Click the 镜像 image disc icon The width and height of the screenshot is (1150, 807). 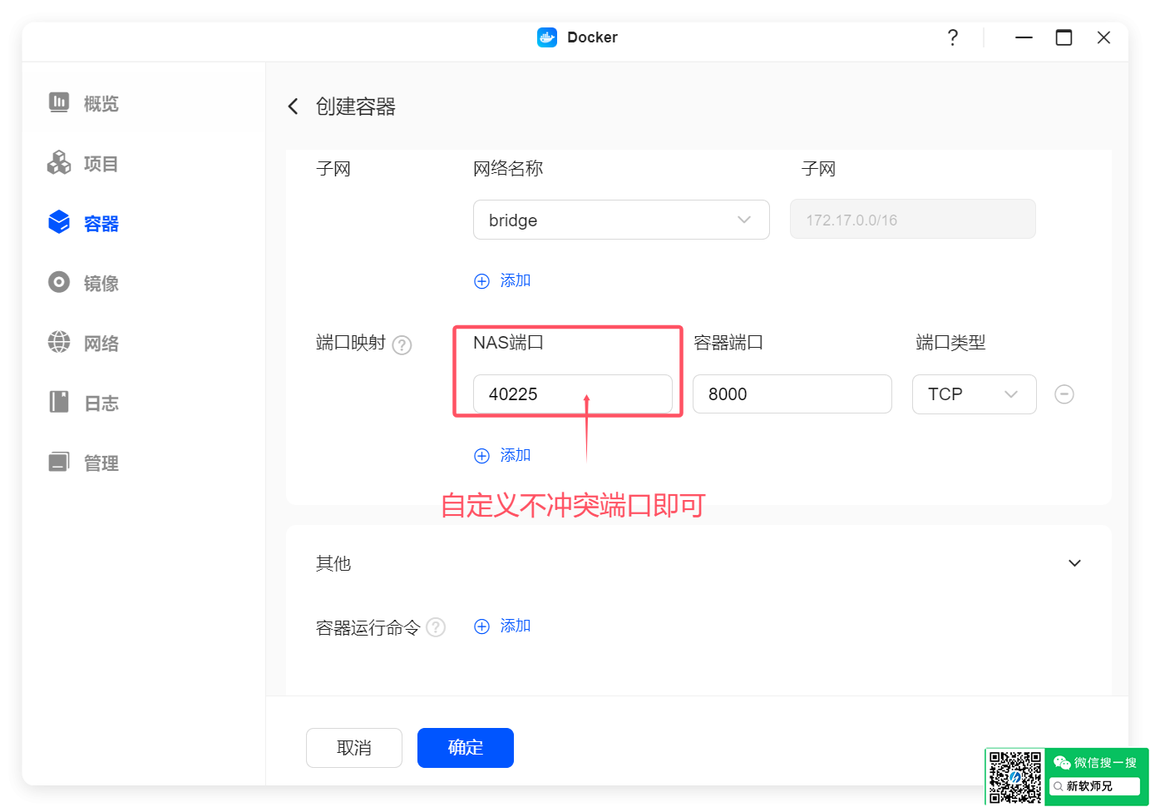coord(59,283)
